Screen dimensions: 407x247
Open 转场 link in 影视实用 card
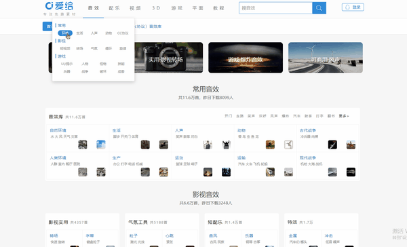point(54,236)
